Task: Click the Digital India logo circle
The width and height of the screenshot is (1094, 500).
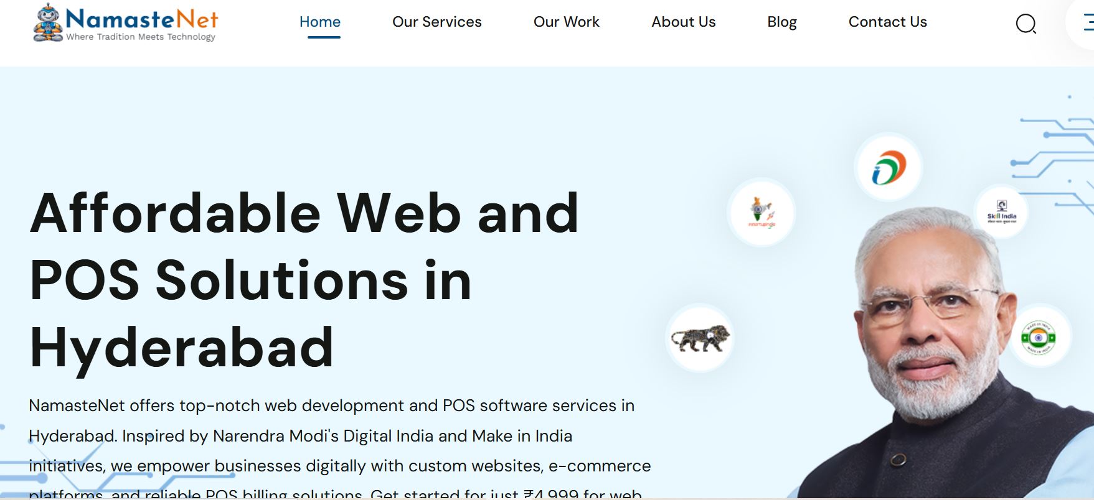Action: click(x=889, y=168)
